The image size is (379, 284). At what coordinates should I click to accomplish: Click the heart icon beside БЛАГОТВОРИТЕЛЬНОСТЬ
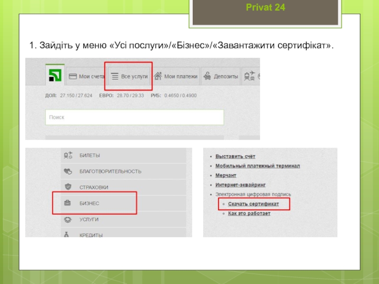[x=68, y=171]
